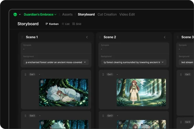194x129 pixels.
Task: Switch to List view
Action: (65, 24)
